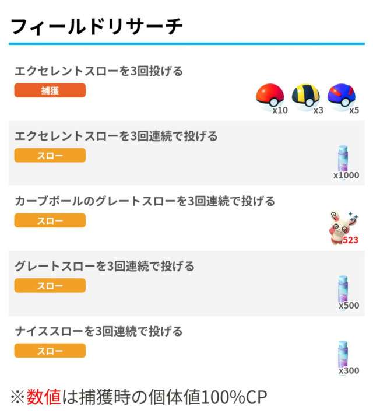The width and height of the screenshot is (373, 413).
Task: Open task エクセレントスローを3回連続で投げる
Action: 116,136
